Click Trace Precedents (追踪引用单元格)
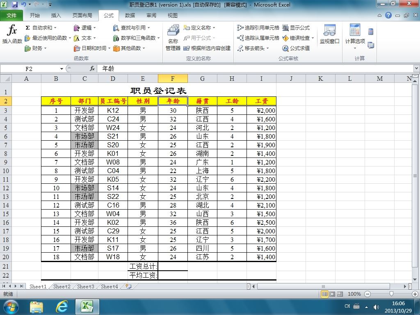The width and height of the screenshot is (420, 315). tap(258, 27)
